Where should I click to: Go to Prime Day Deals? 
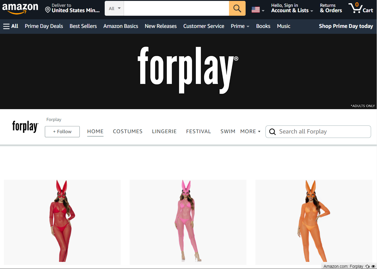coord(44,26)
